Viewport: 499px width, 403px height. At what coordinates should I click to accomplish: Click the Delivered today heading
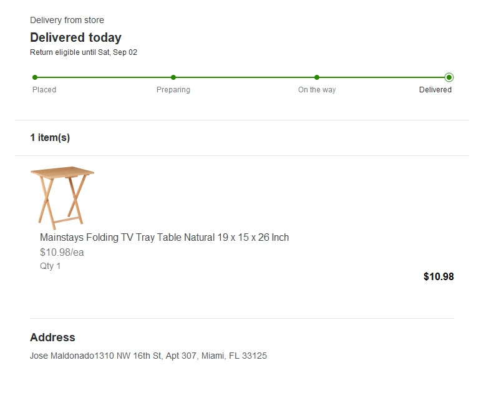pos(75,37)
